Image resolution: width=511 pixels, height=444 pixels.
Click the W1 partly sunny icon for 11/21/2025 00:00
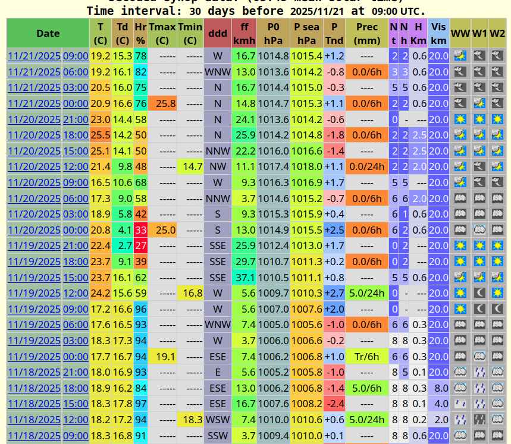(479, 103)
